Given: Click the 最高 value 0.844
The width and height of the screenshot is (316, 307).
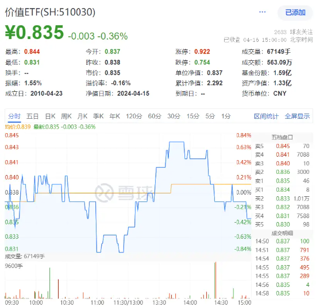Looking at the screenshot, I should (x=32, y=52).
